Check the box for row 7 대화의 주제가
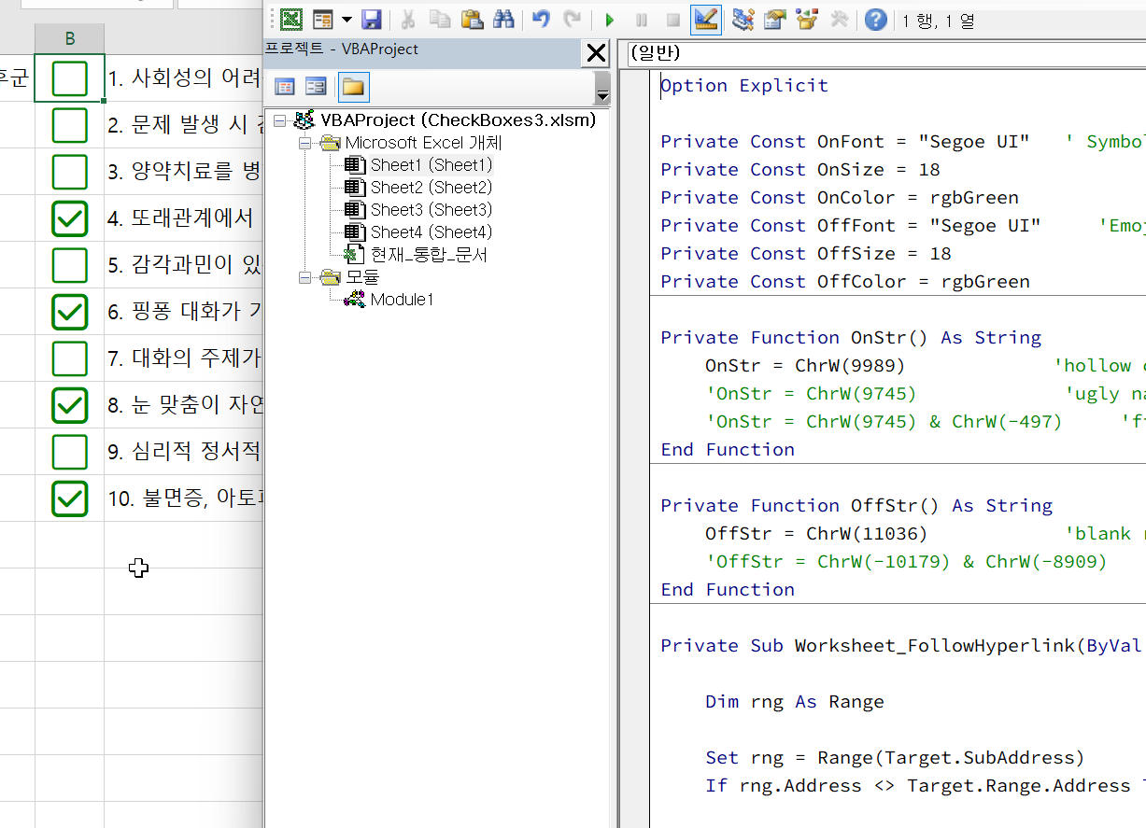Viewport: 1146px width, 828px height. point(70,358)
